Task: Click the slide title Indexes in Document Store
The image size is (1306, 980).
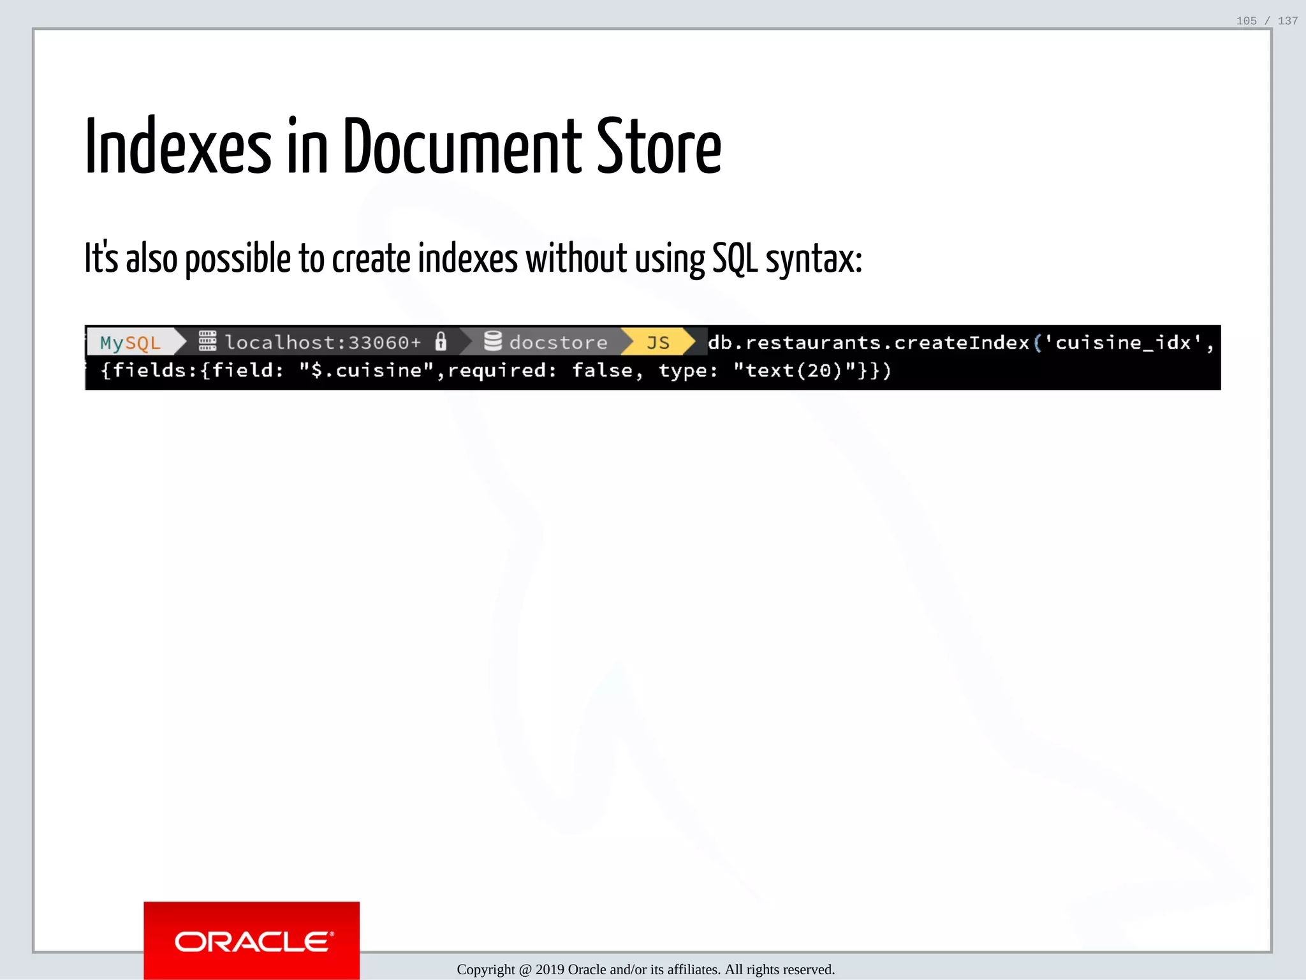Action: click(403, 146)
